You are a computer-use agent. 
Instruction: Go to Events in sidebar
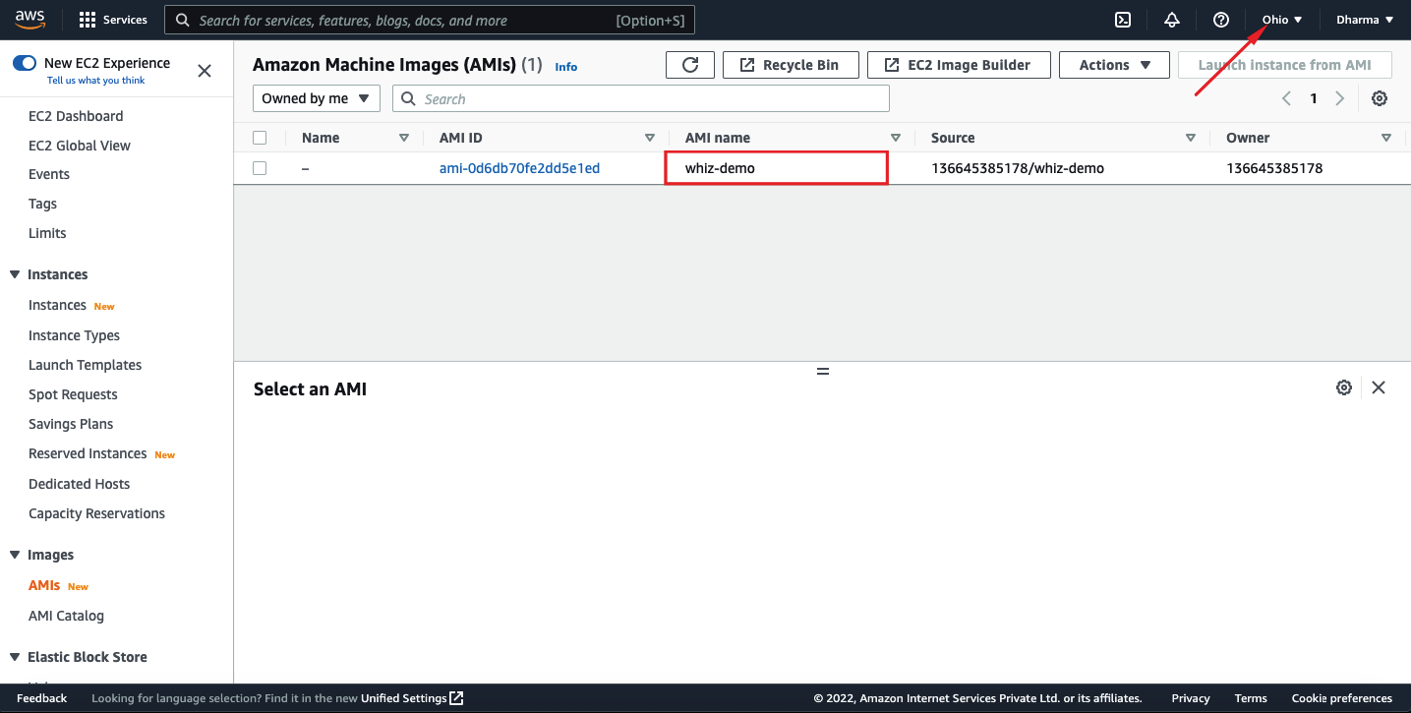click(x=49, y=174)
